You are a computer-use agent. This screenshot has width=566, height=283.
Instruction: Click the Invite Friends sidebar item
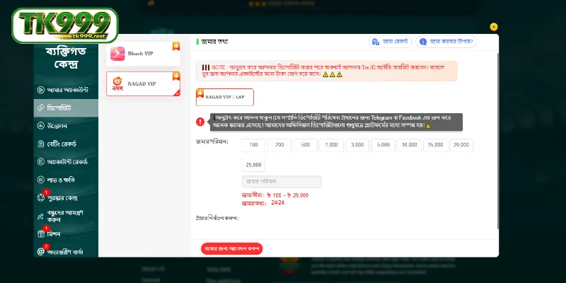(66, 216)
